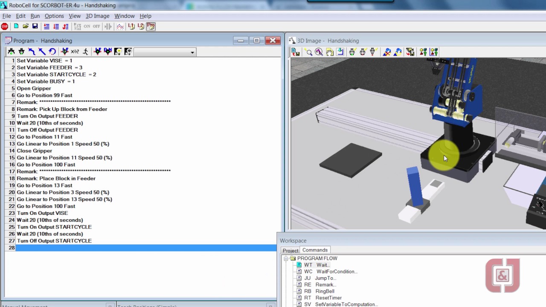This screenshot has height=307, width=546.
Task: Click the last icon in 3D Image toolbar
Action: click(434, 52)
